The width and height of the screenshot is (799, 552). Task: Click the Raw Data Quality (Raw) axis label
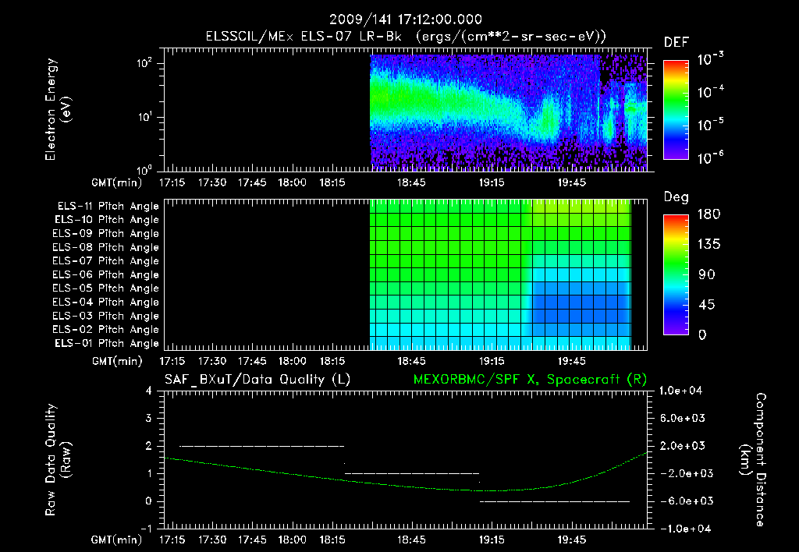click(x=58, y=460)
